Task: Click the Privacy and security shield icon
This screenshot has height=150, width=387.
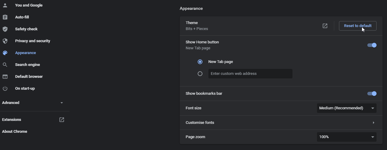Action: click(x=5, y=41)
